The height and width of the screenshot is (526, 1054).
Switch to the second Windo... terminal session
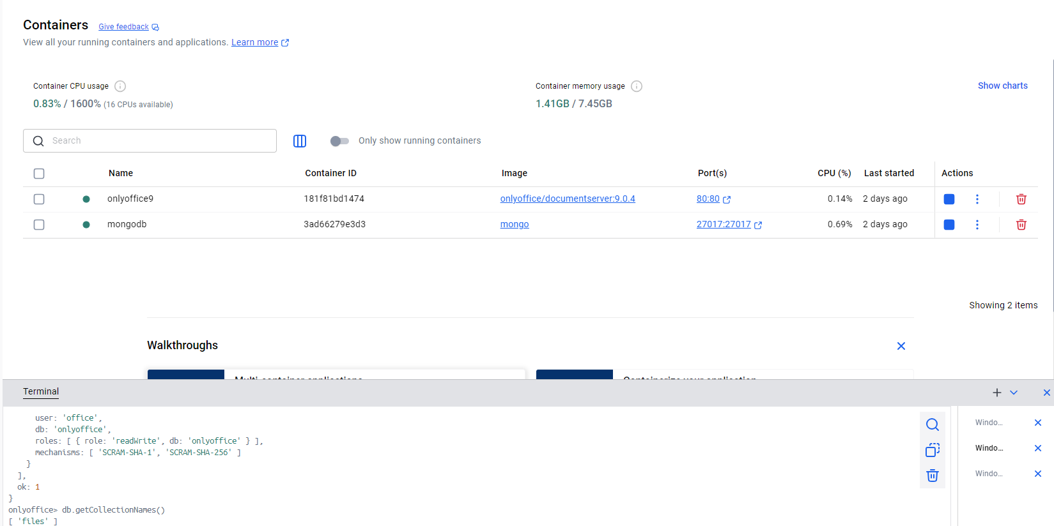(989, 448)
